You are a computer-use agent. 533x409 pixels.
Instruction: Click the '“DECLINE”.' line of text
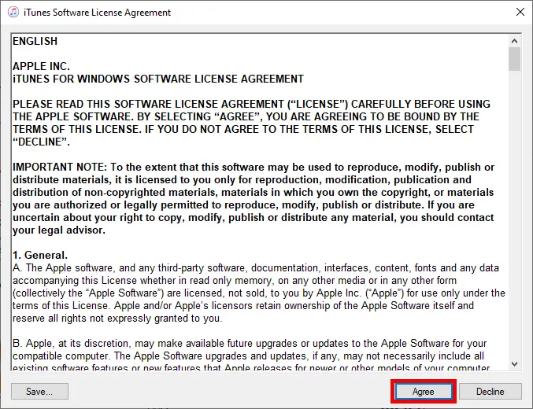(41, 142)
